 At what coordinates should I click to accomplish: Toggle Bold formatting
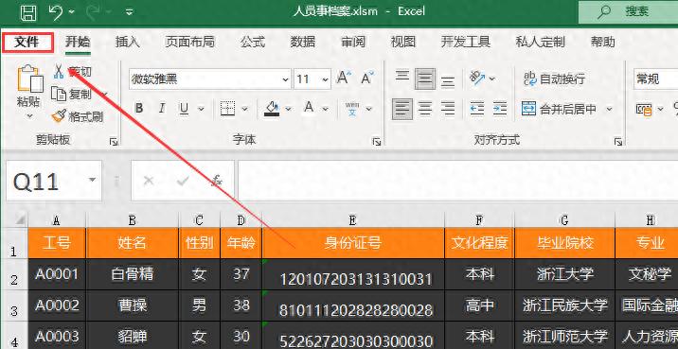click(139, 109)
